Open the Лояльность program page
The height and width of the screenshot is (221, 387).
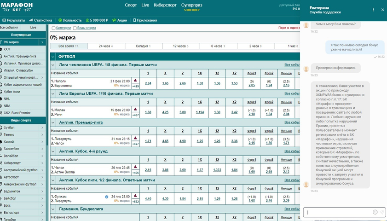70,20
